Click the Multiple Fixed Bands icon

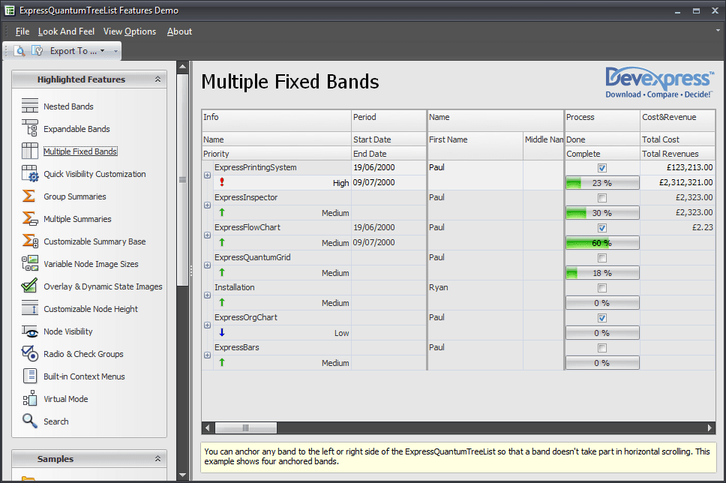[x=30, y=151]
